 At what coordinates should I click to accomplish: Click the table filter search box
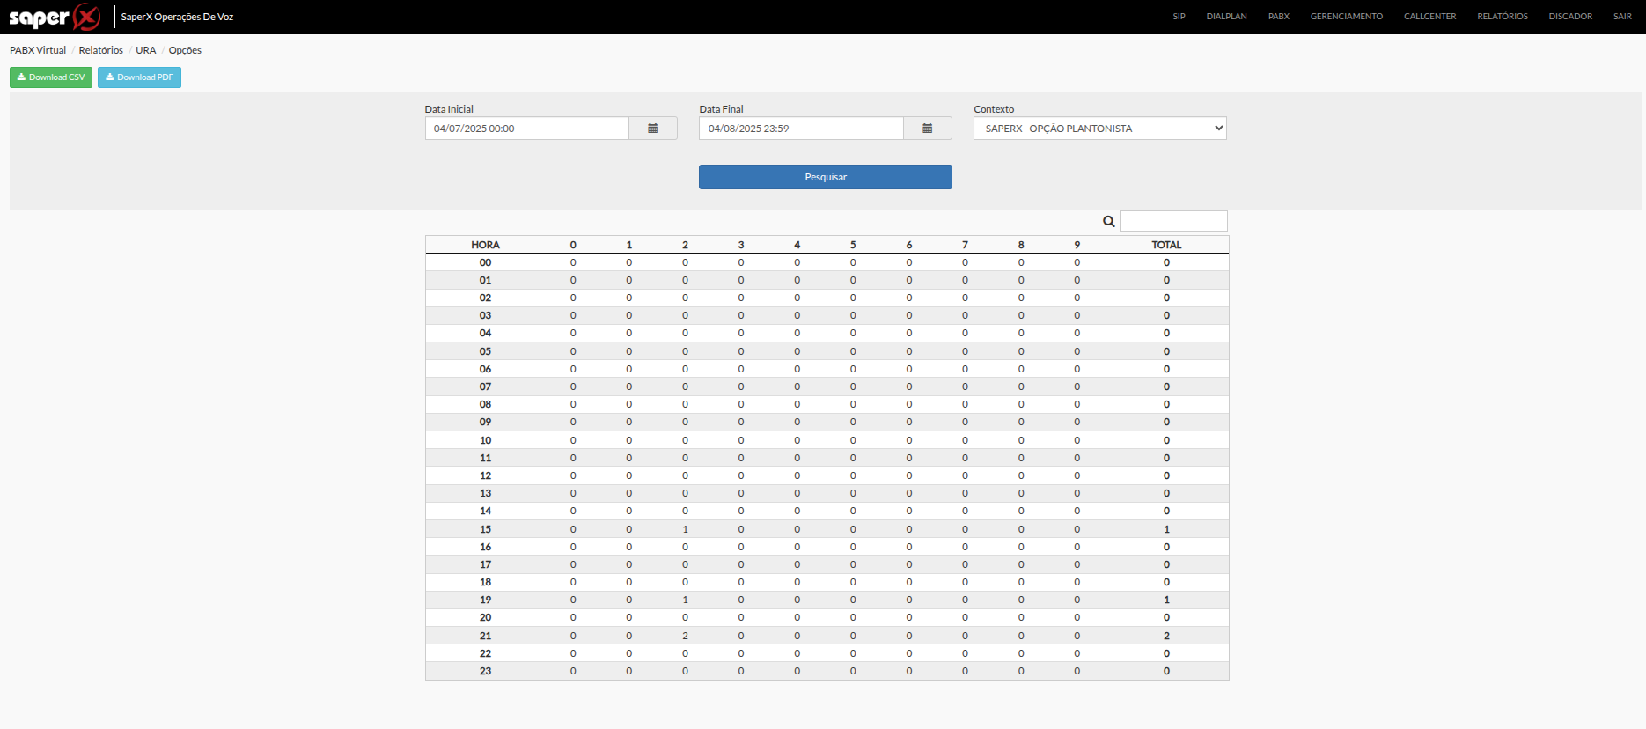(x=1173, y=221)
